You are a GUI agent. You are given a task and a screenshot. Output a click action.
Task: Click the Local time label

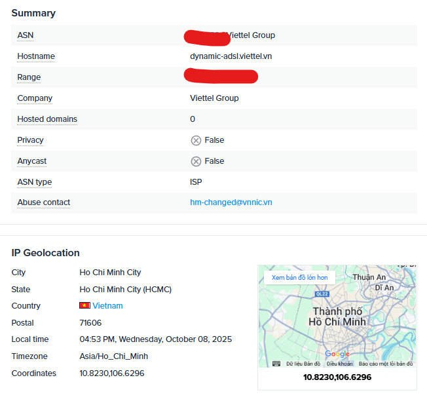point(30,339)
